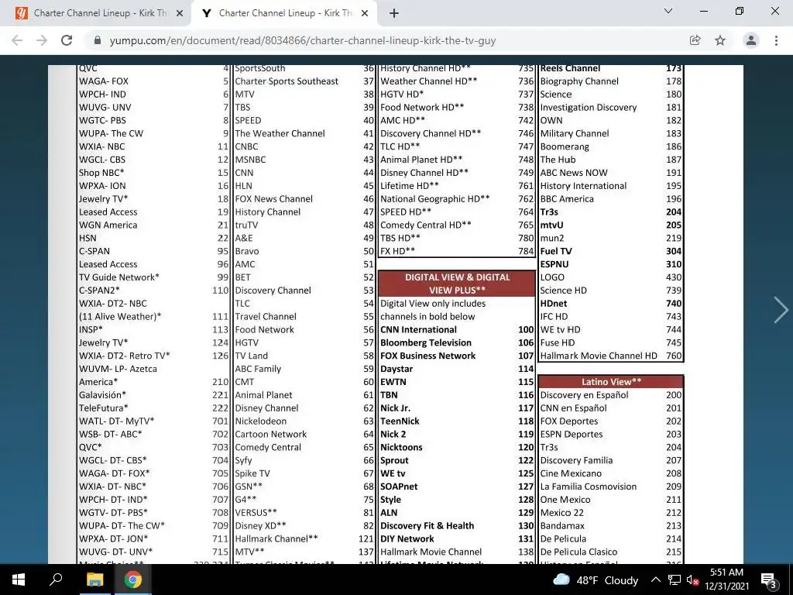Screen dimensions: 793x595
Task: Open the Chrome profile avatar
Action: tap(751, 40)
